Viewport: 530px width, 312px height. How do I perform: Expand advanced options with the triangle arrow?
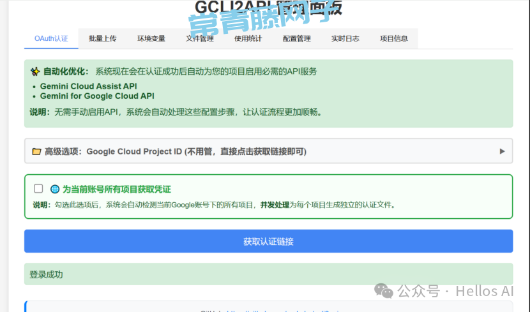pyautogui.click(x=502, y=152)
